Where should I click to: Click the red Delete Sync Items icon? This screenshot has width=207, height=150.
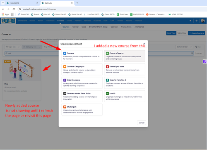coord(107,67)
